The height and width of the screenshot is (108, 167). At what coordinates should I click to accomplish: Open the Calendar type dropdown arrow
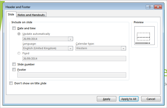(123, 48)
